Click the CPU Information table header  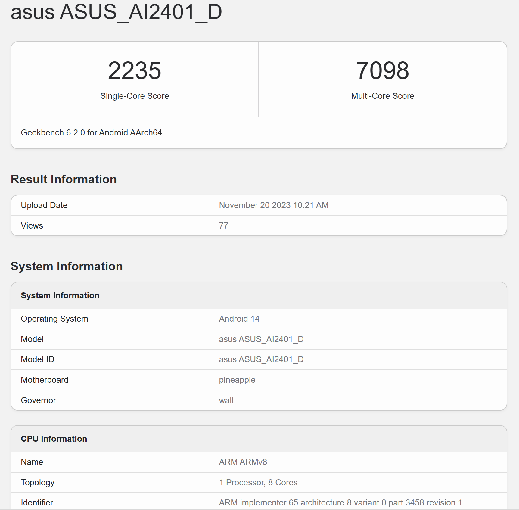point(54,439)
